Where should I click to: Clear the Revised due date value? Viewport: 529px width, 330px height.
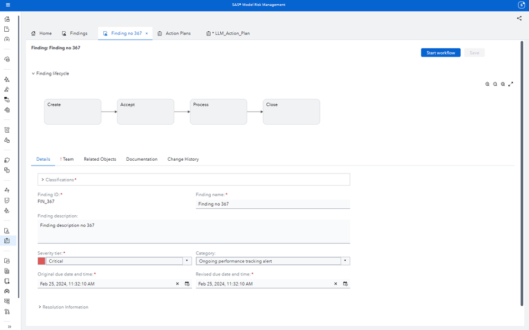336,284
